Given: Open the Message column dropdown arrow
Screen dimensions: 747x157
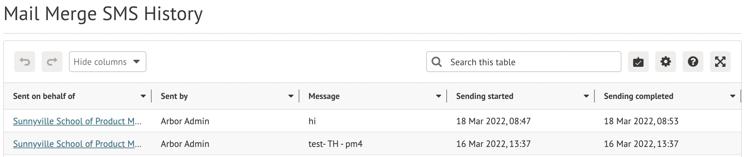Looking at the screenshot, I should [439, 96].
